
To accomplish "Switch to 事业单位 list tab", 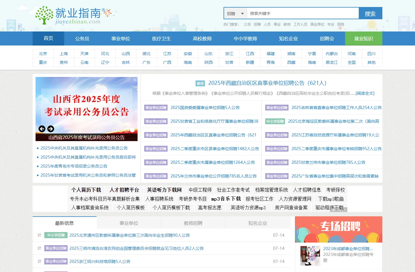I will pos(129,223).
